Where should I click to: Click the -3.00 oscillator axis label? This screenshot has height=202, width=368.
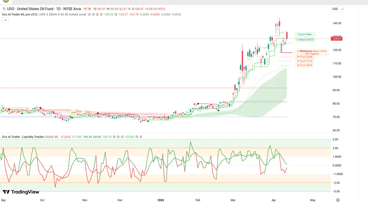click(x=336, y=191)
